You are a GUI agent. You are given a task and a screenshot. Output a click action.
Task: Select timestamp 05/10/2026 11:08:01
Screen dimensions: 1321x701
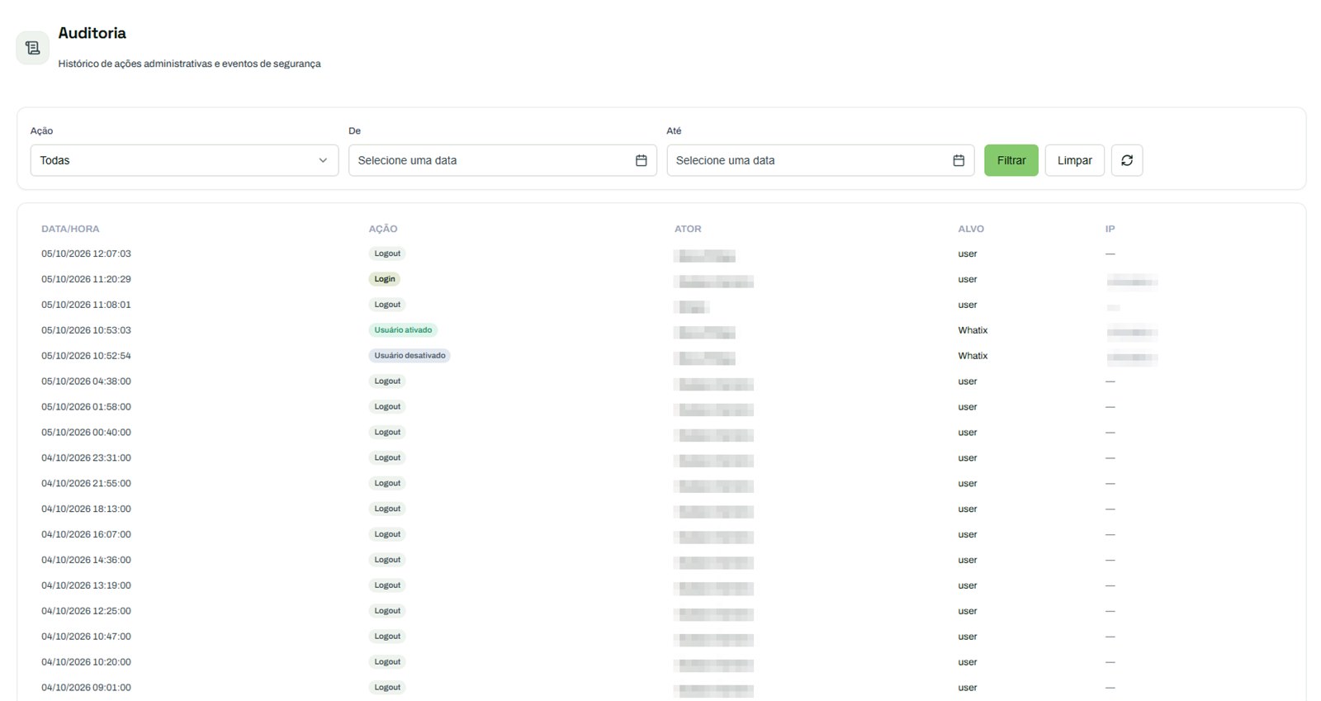click(x=86, y=305)
